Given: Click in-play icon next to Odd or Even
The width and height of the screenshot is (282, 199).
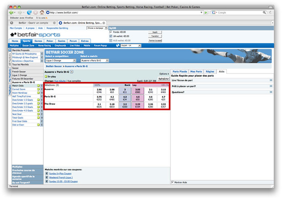Looking at the screenshot, I should 38,125.
